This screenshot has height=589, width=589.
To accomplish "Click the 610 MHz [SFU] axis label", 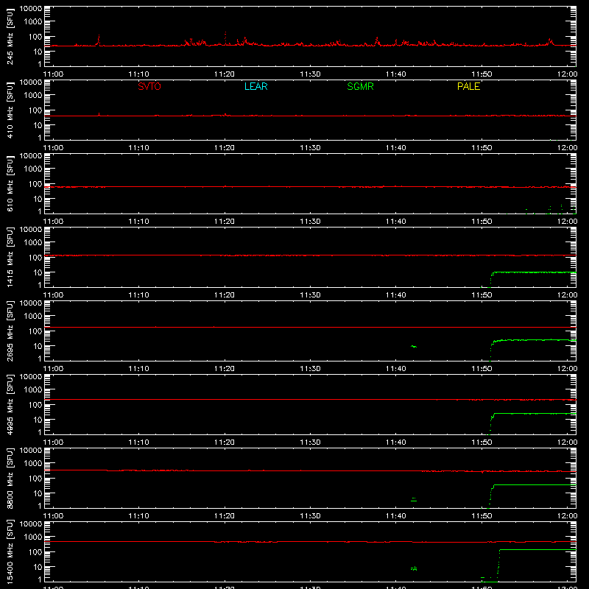I will (x=10, y=183).
